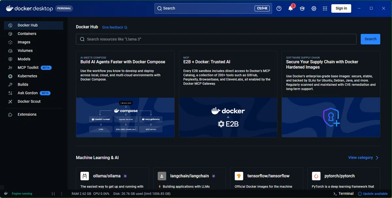Open notifications bell with 2 badge

291,8
